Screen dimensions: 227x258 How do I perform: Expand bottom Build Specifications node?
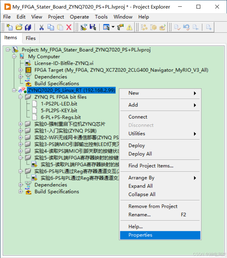pos(20,191)
